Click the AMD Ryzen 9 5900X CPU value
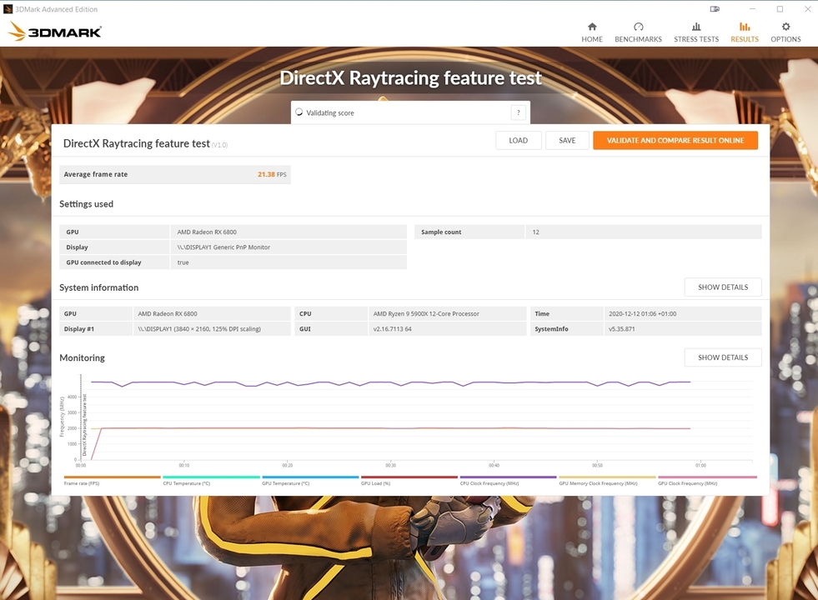Viewport: 818px width, 600px height. (x=426, y=314)
